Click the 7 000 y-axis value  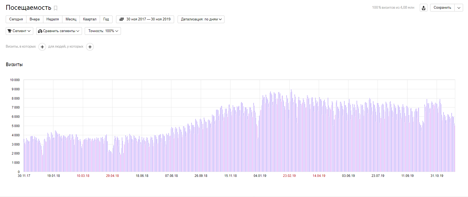point(16,107)
